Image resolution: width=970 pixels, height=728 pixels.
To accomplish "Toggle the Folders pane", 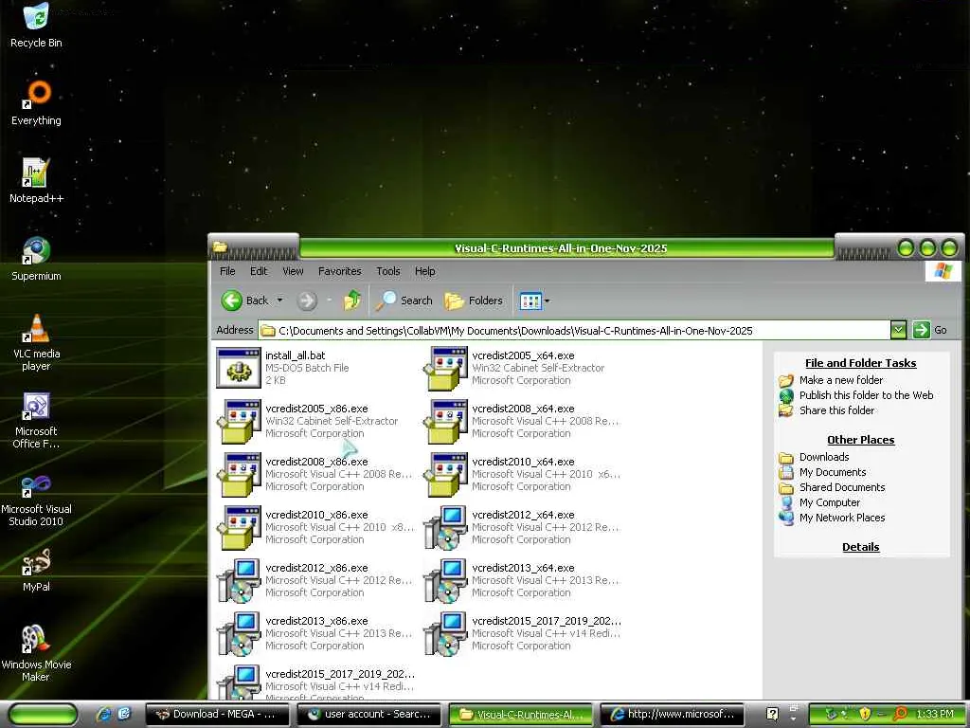I will pos(474,300).
